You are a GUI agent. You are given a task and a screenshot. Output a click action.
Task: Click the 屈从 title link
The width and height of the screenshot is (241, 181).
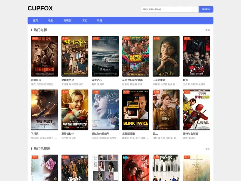click(155, 134)
